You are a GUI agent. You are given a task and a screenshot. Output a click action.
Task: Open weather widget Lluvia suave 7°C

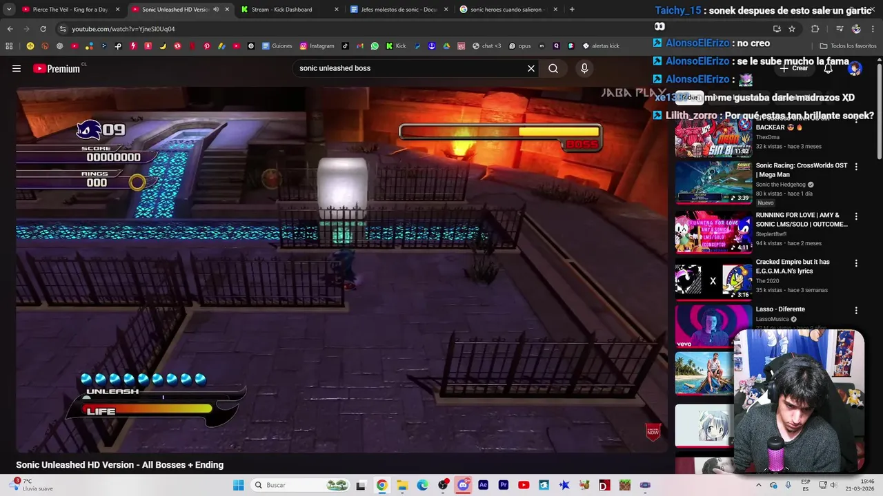(x=33, y=485)
